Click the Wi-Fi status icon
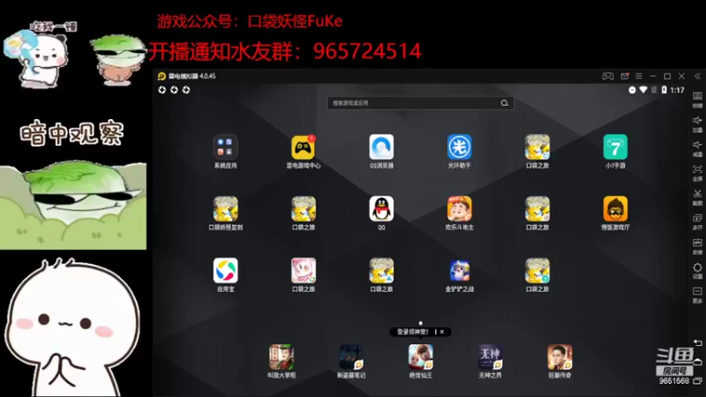 tap(643, 90)
